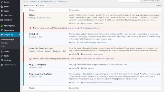Click the Search Installed Plugins button
The image size is (164, 92).
click(151, 1)
